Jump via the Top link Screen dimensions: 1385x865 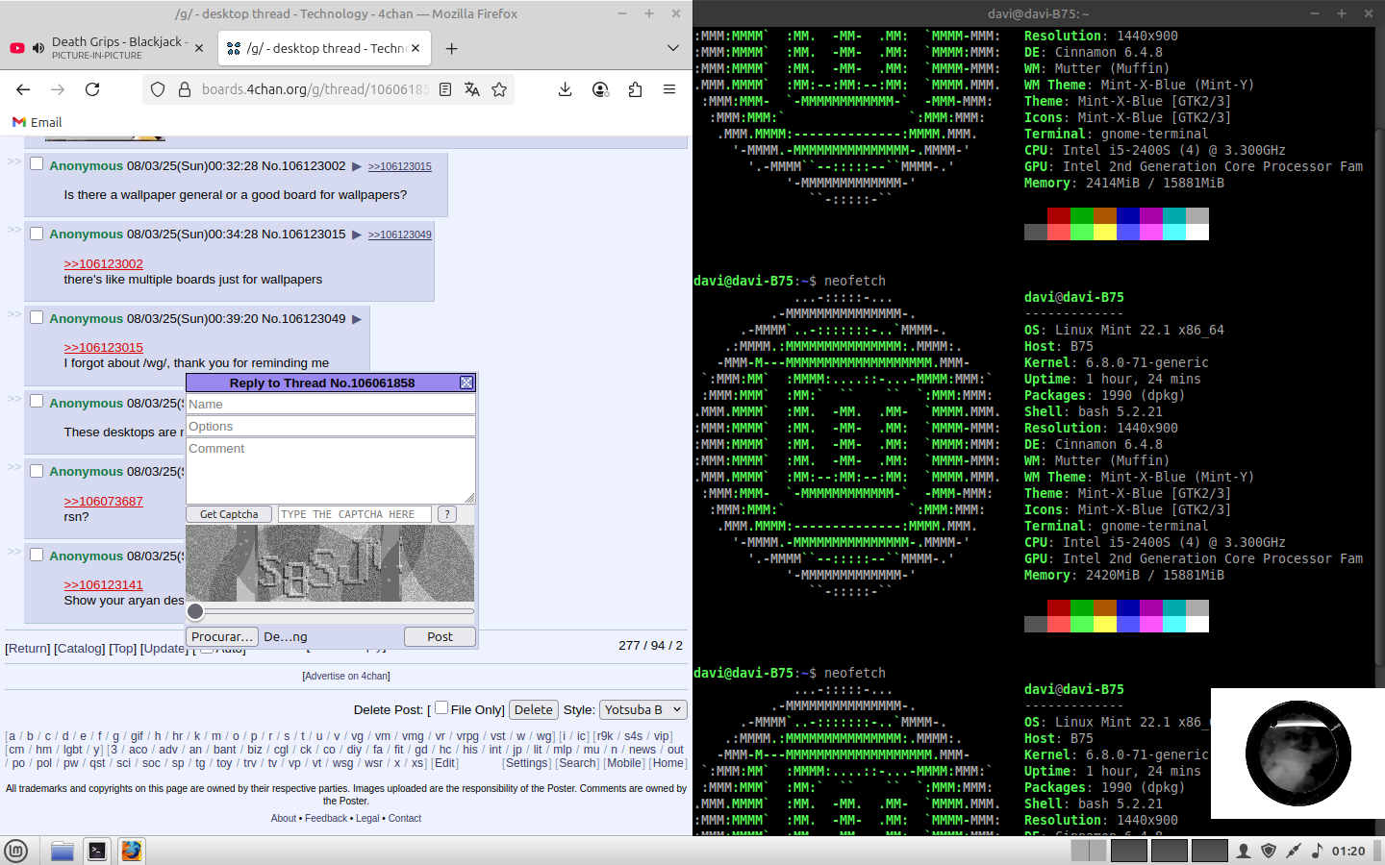click(122, 648)
